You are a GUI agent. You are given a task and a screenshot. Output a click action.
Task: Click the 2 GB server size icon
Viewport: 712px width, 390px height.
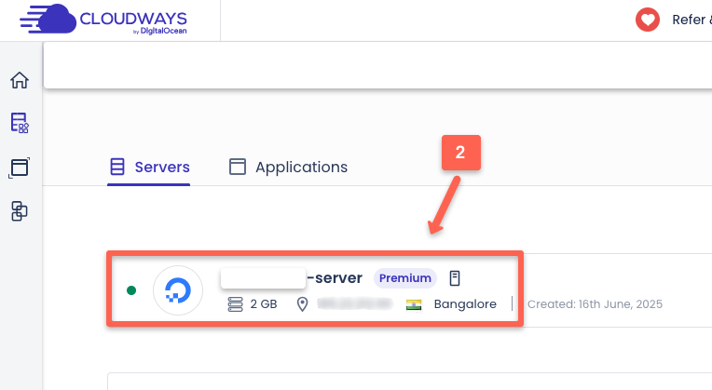(236, 304)
